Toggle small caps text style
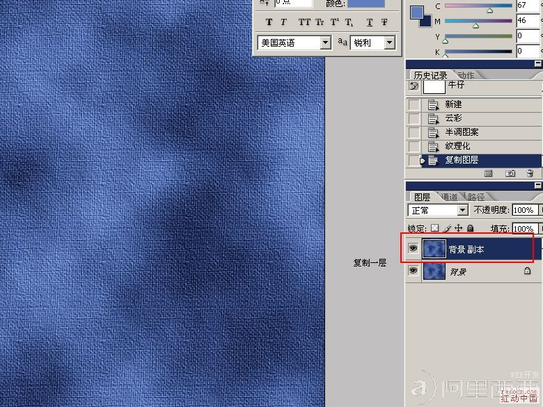543x407 pixels. pyautogui.click(x=320, y=22)
